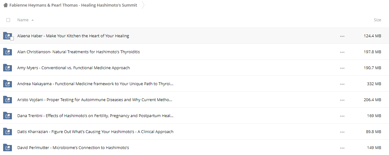Open Datis Kharrazian clinical approach folder
This screenshot has height=155, width=389.
tap(95, 132)
